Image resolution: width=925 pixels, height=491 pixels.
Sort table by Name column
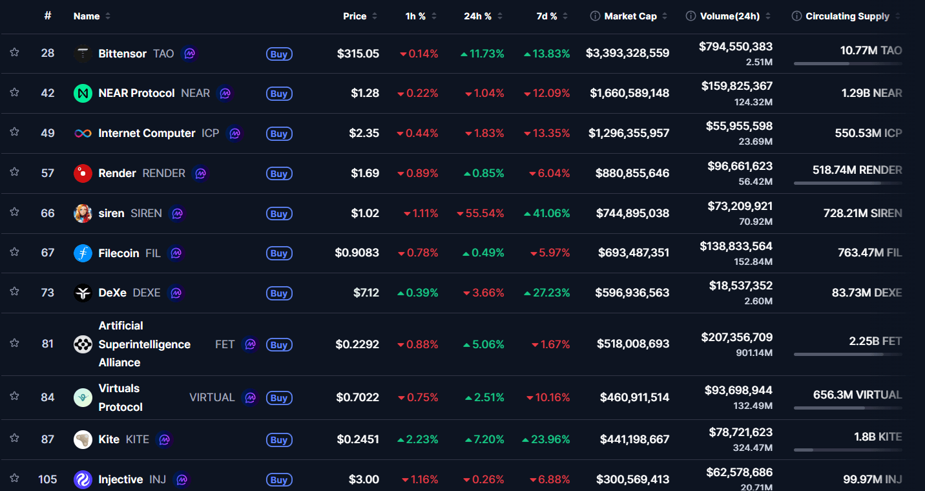[92, 16]
